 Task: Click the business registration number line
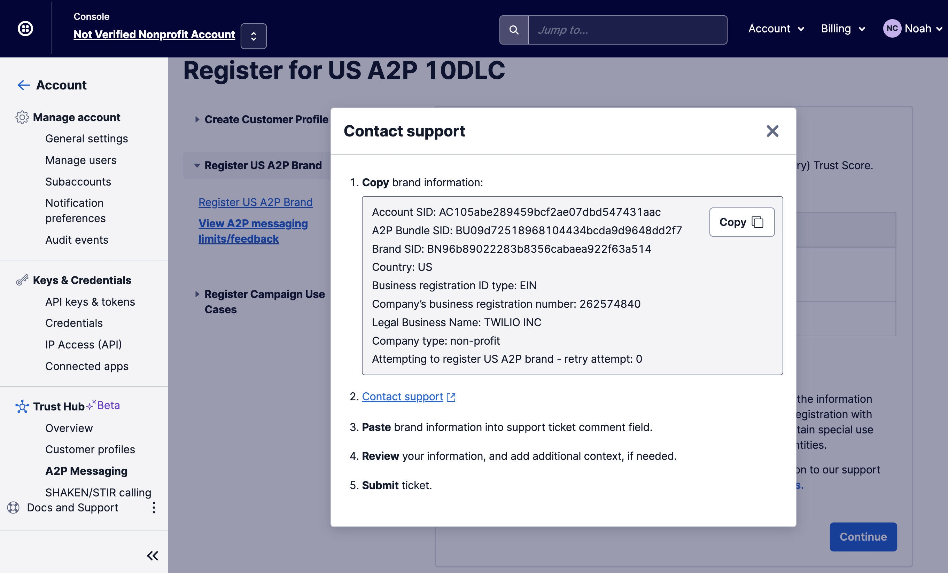506,304
